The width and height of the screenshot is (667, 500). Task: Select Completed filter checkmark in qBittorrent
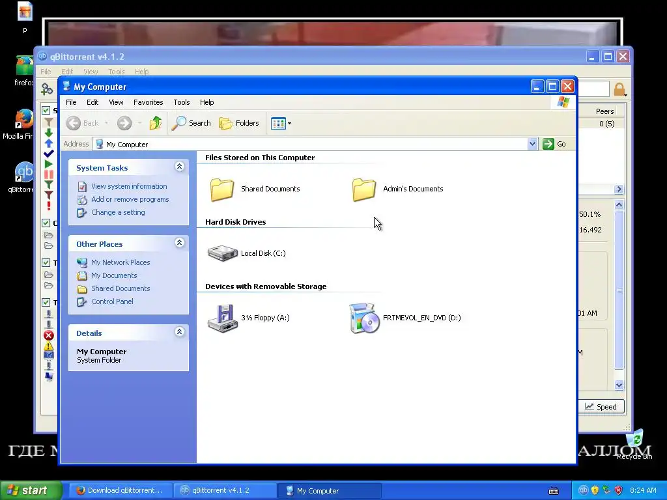tap(48, 154)
